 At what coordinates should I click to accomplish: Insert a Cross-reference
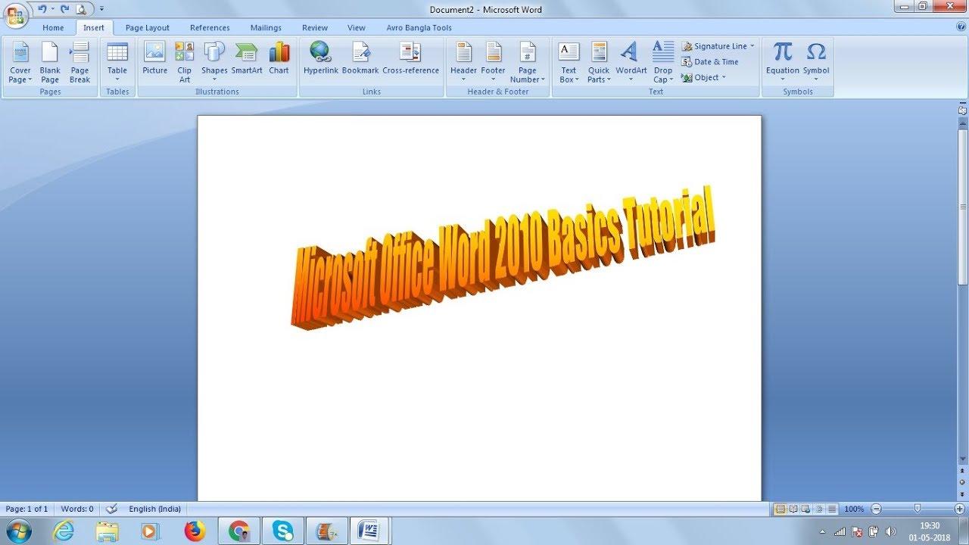410,58
